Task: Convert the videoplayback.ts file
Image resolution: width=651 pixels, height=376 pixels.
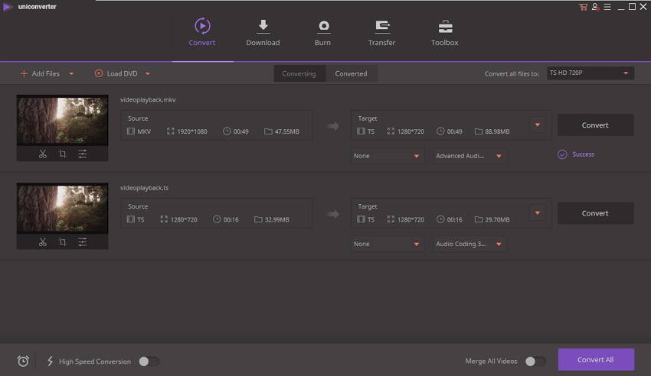Action: 595,213
